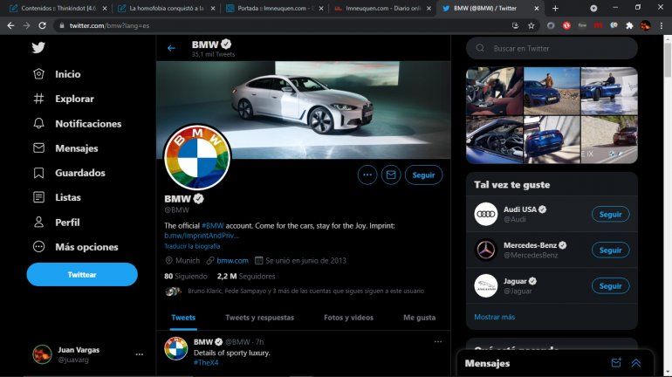Open Notificaciones from the sidebar
The height and width of the screenshot is (377, 672).
87,124
